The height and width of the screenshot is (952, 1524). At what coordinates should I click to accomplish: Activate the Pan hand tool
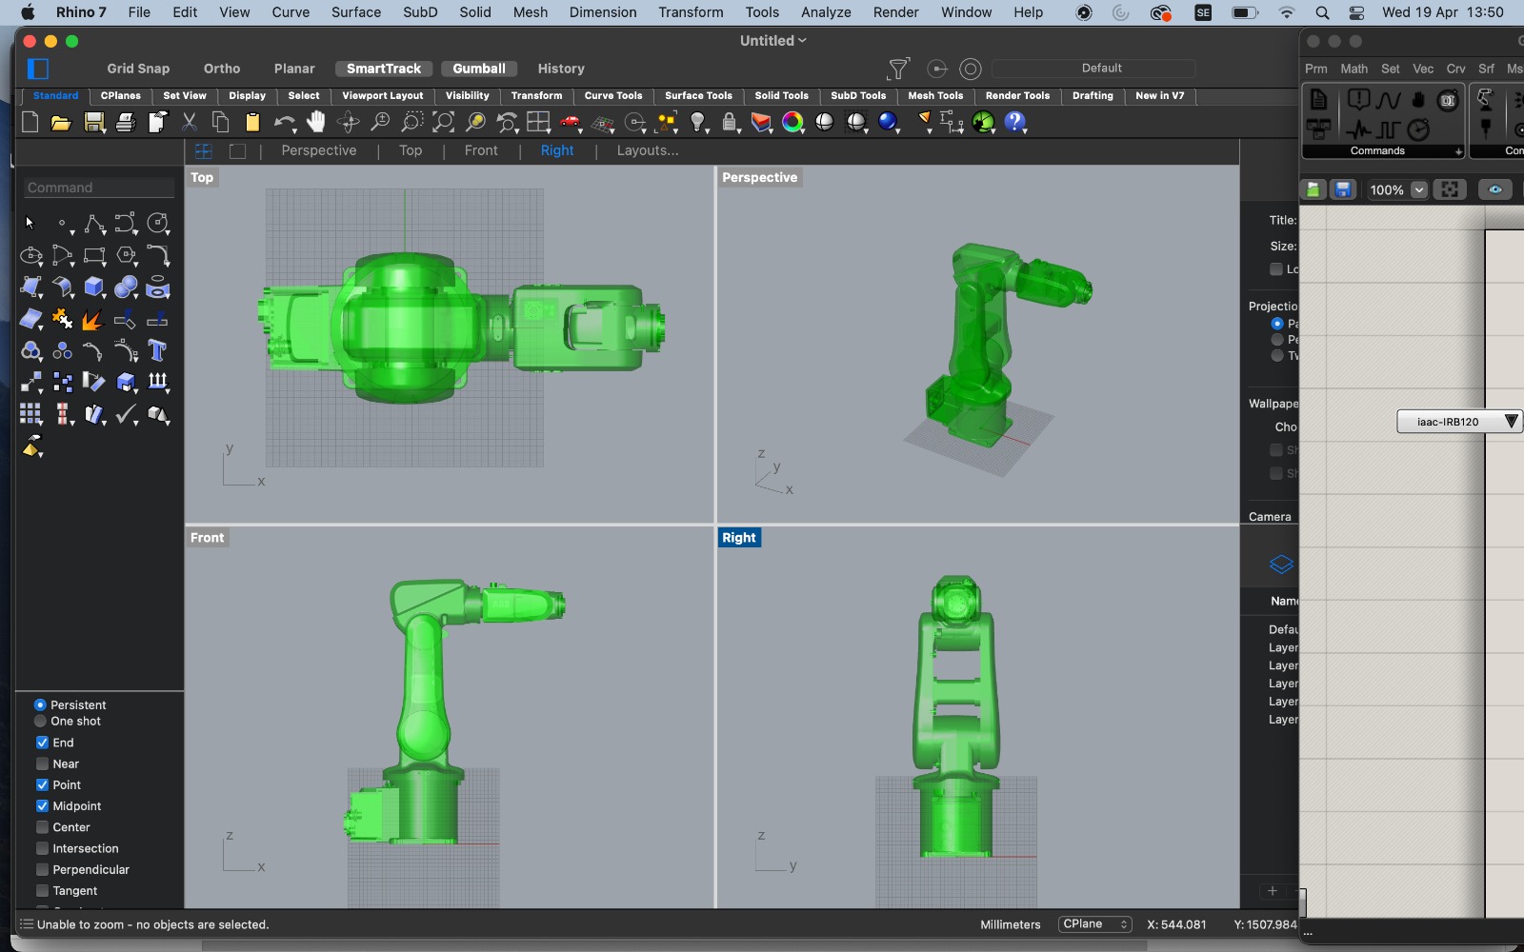315,122
